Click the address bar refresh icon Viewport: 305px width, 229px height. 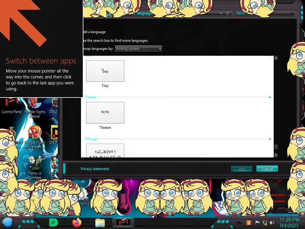tap(227, 13)
